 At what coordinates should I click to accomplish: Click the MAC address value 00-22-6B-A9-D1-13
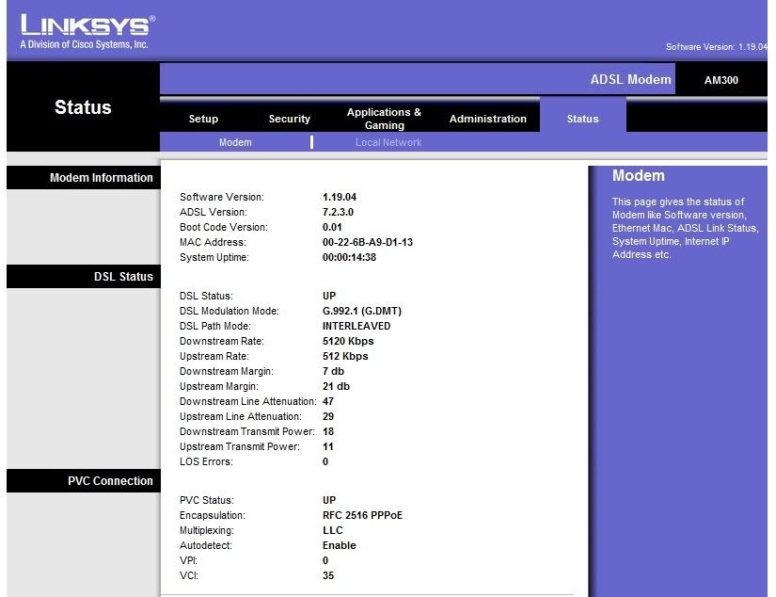pos(367,242)
